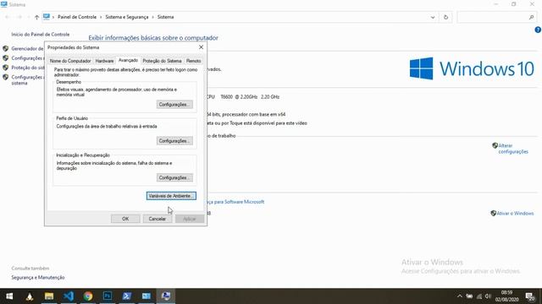The width and height of the screenshot is (542, 304).
Task: Open the notification center icon
Action: [529, 296]
